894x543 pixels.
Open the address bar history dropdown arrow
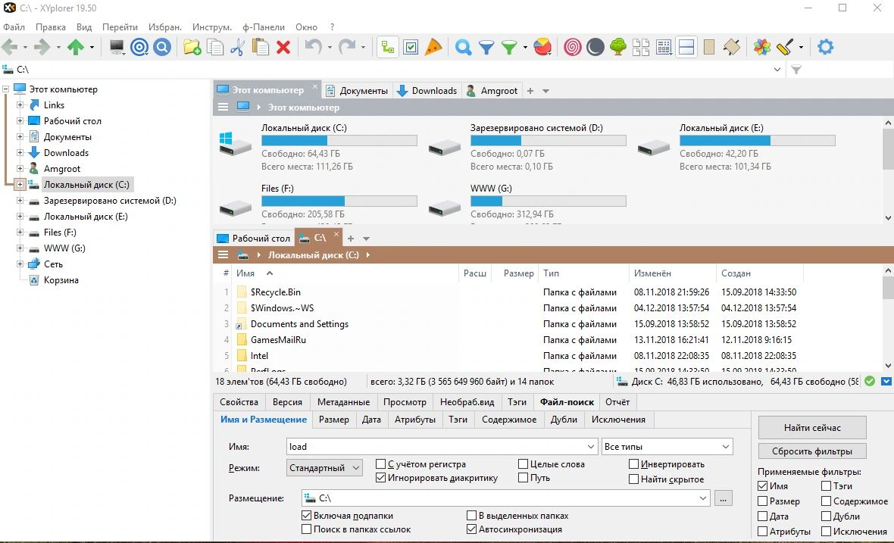point(777,70)
